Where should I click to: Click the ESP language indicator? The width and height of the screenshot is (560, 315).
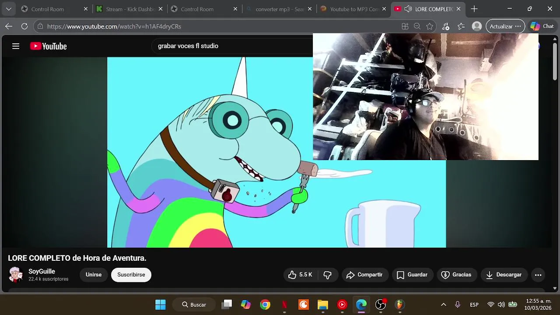pyautogui.click(x=474, y=304)
